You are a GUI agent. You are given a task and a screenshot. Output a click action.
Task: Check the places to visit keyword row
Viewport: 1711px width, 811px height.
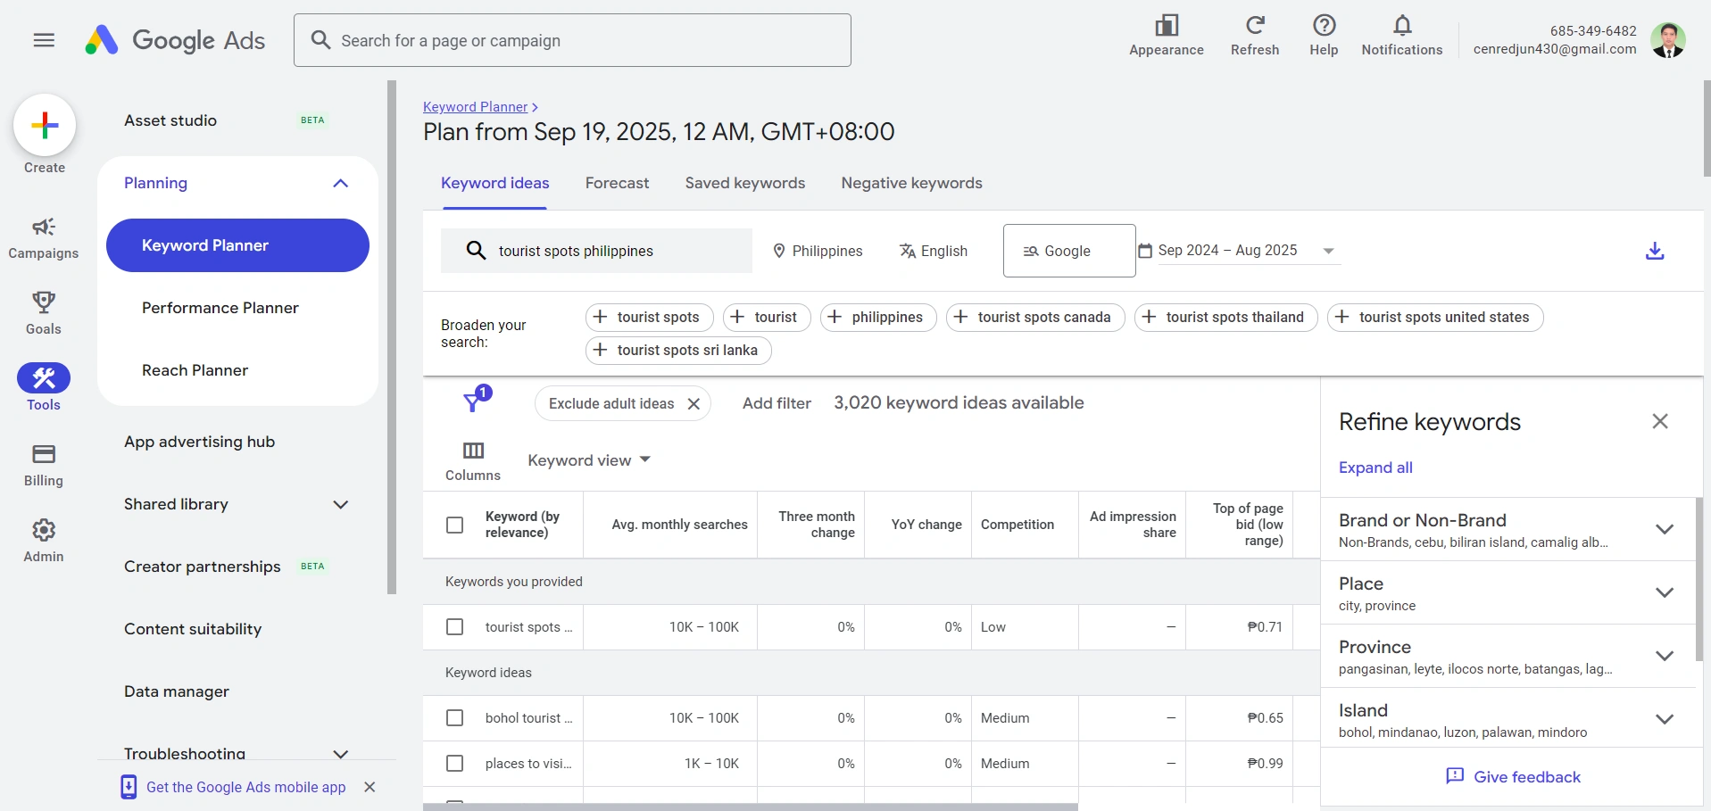click(x=454, y=764)
